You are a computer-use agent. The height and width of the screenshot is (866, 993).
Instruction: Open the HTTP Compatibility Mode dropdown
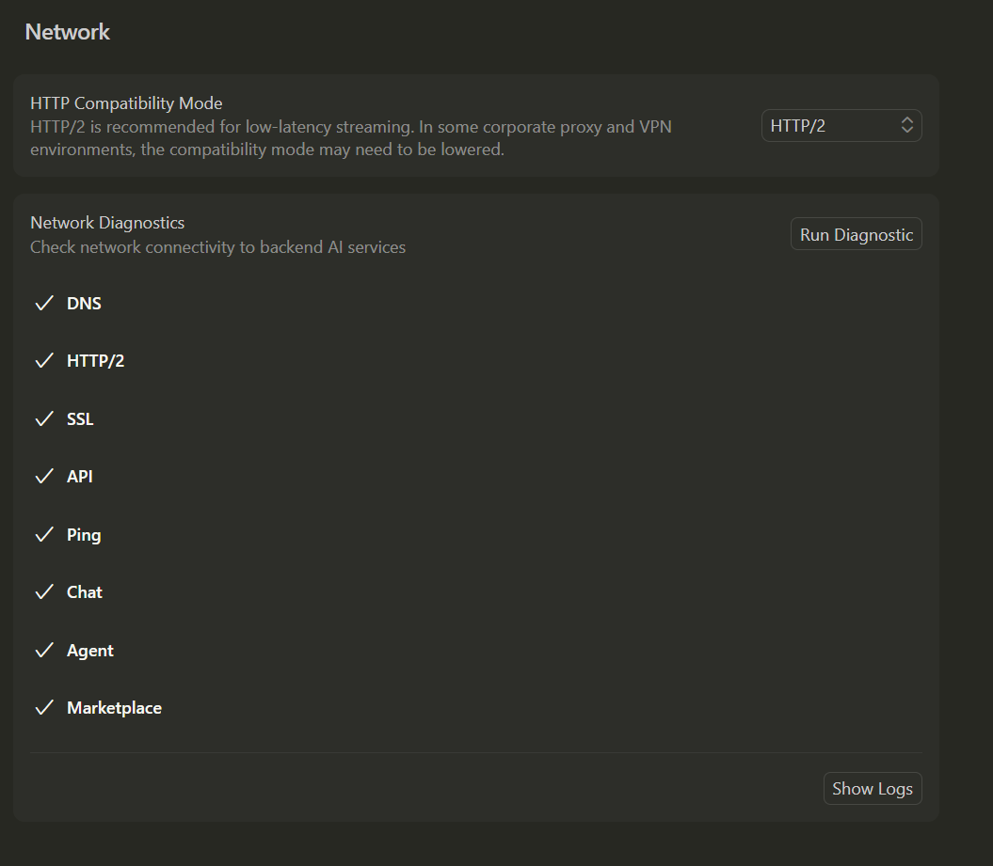(841, 125)
